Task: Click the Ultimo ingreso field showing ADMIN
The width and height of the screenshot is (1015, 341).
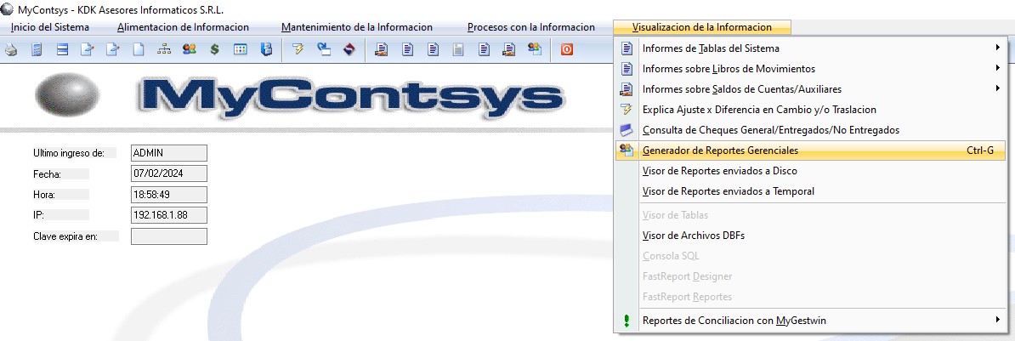Action: [168, 153]
